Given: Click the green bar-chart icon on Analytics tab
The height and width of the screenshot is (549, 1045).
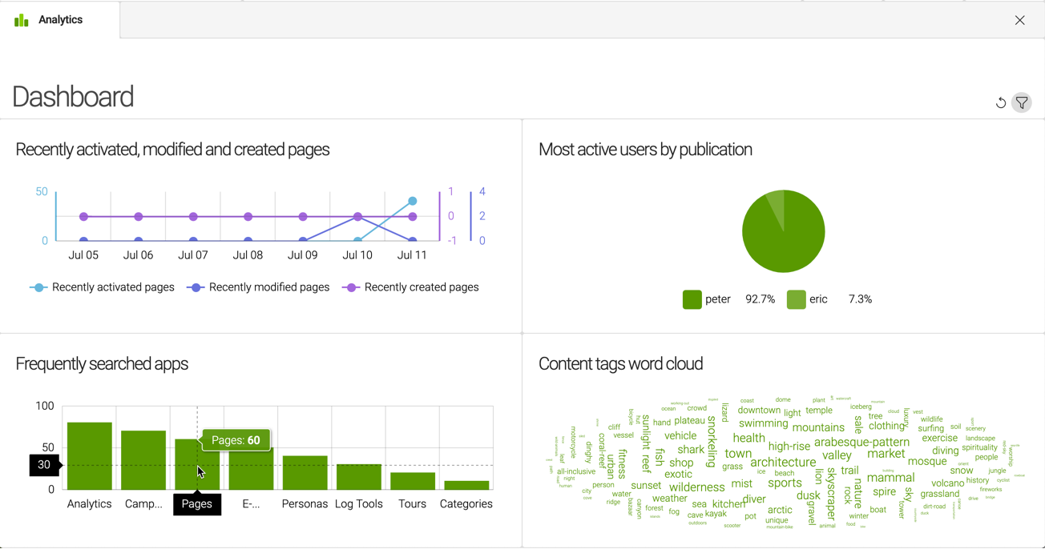Looking at the screenshot, I should click(20, 19).
